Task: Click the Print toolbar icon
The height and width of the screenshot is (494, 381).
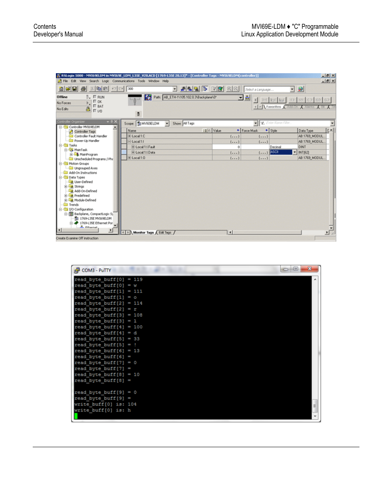Action: click(83, 89)
